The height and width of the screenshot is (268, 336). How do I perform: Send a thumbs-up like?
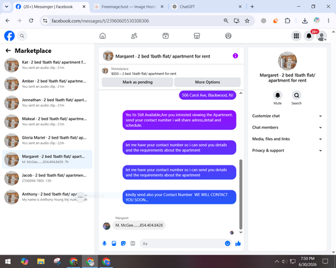[238, 243]
